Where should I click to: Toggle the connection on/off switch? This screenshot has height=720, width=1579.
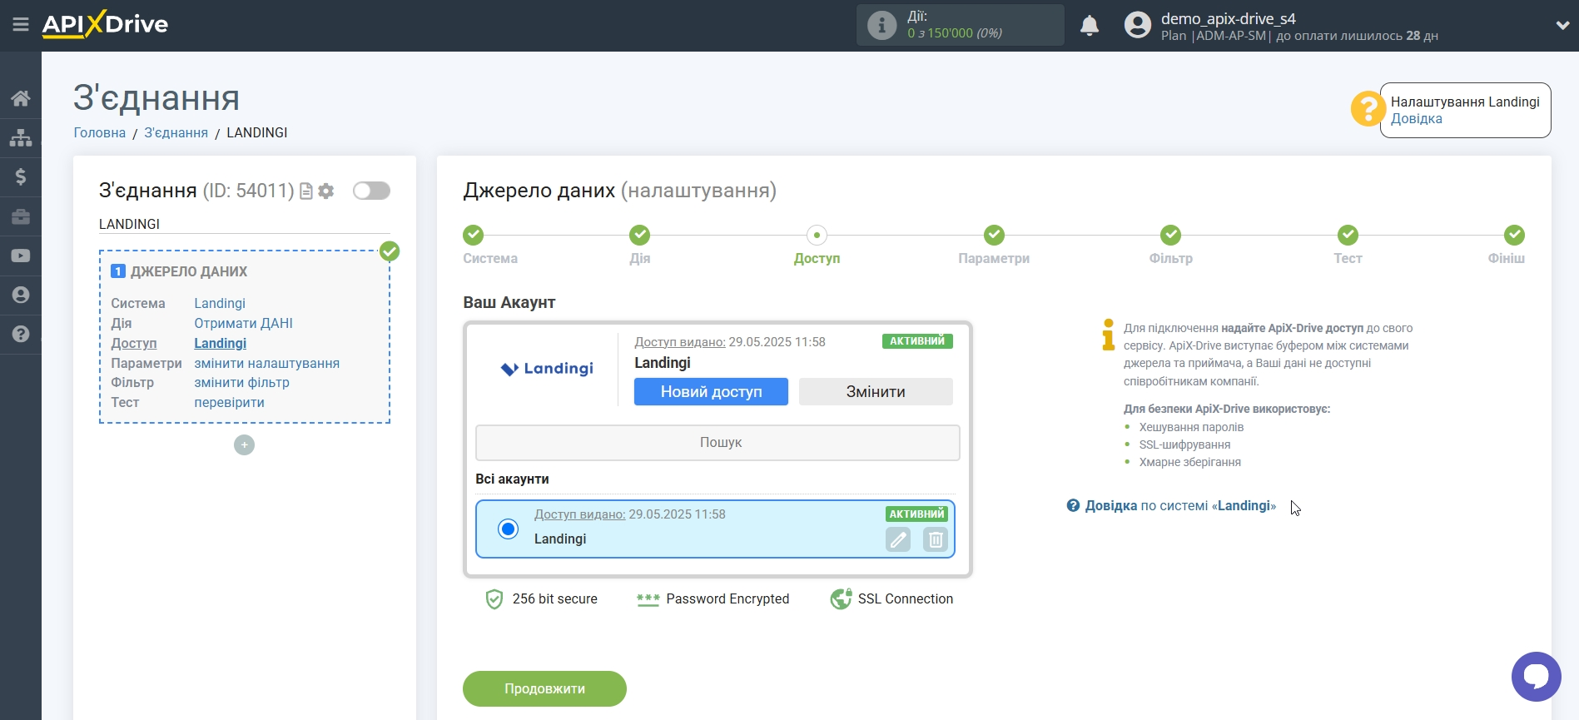[371, 191]
